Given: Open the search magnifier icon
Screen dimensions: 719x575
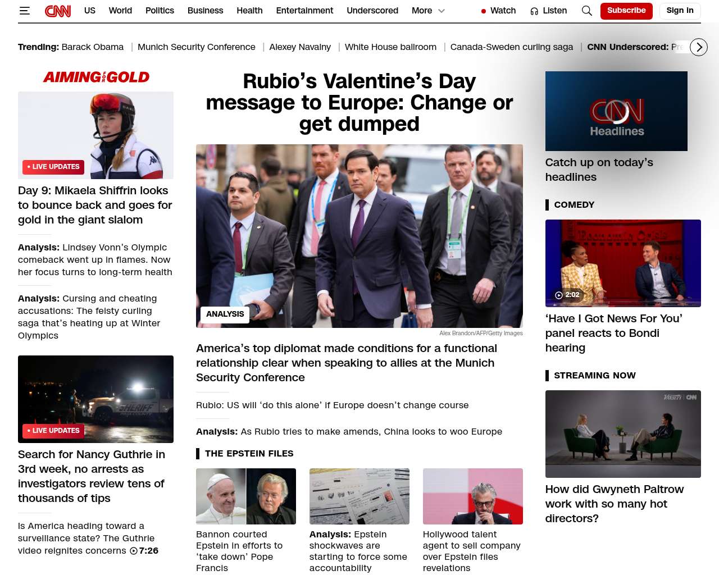Looking at the screenshot, I should coord(586,11).
